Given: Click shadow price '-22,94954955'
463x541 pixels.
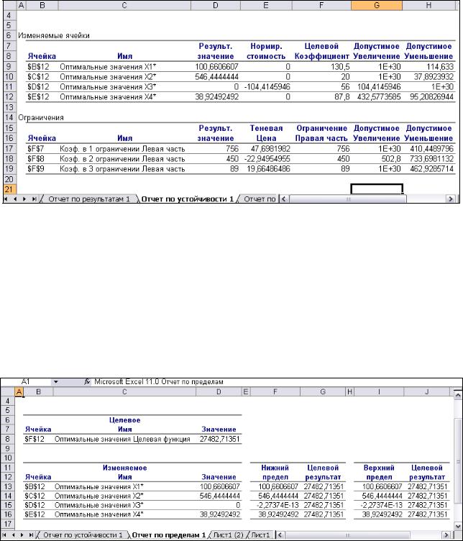Looking at the screenshot, I should tap(267, 159).
